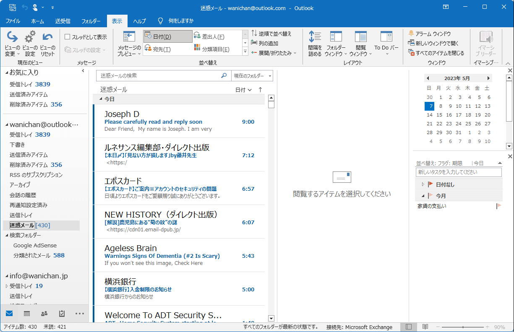Click the new task input field

(x=459, y=172)
